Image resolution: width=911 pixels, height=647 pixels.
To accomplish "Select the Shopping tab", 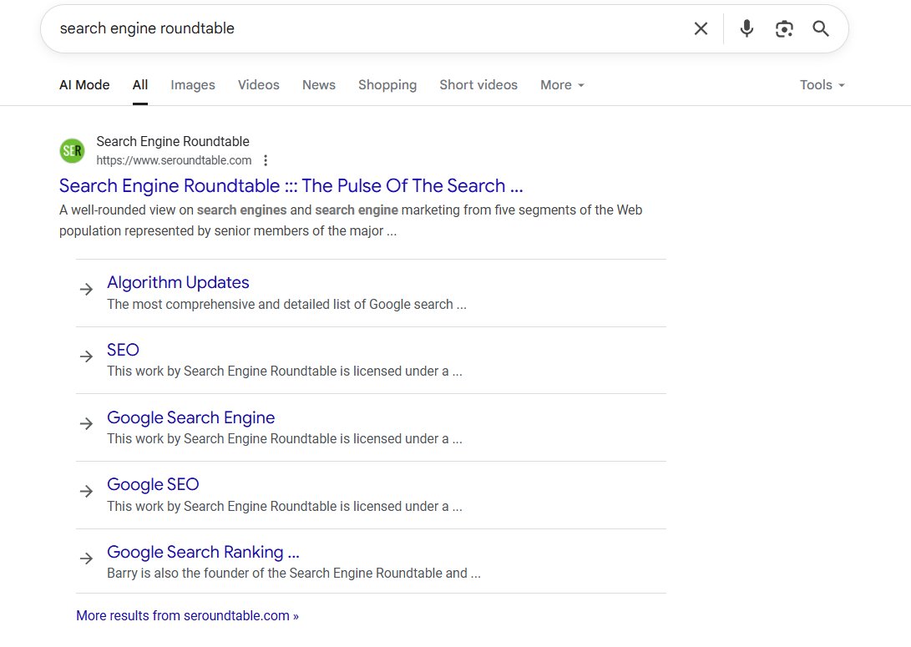I will coord(387,84).
